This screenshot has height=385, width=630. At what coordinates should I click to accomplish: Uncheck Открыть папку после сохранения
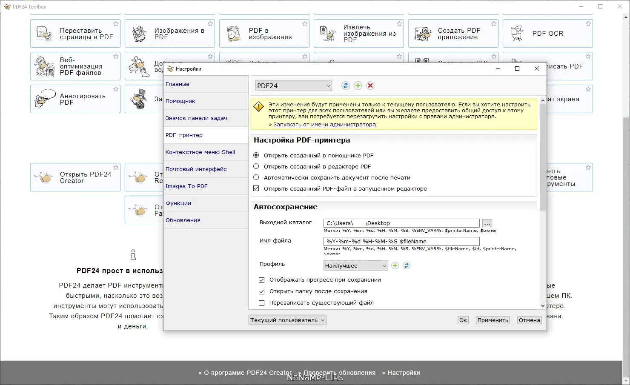262,291
